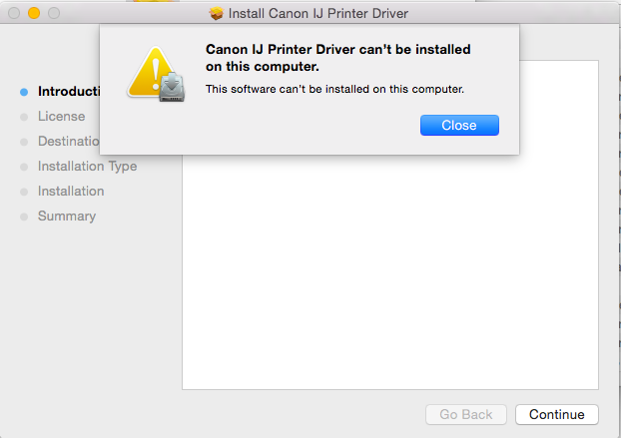Click the bold 'can't be installed' heading
The image size is (621, 438).
click(x=337, y=58)
